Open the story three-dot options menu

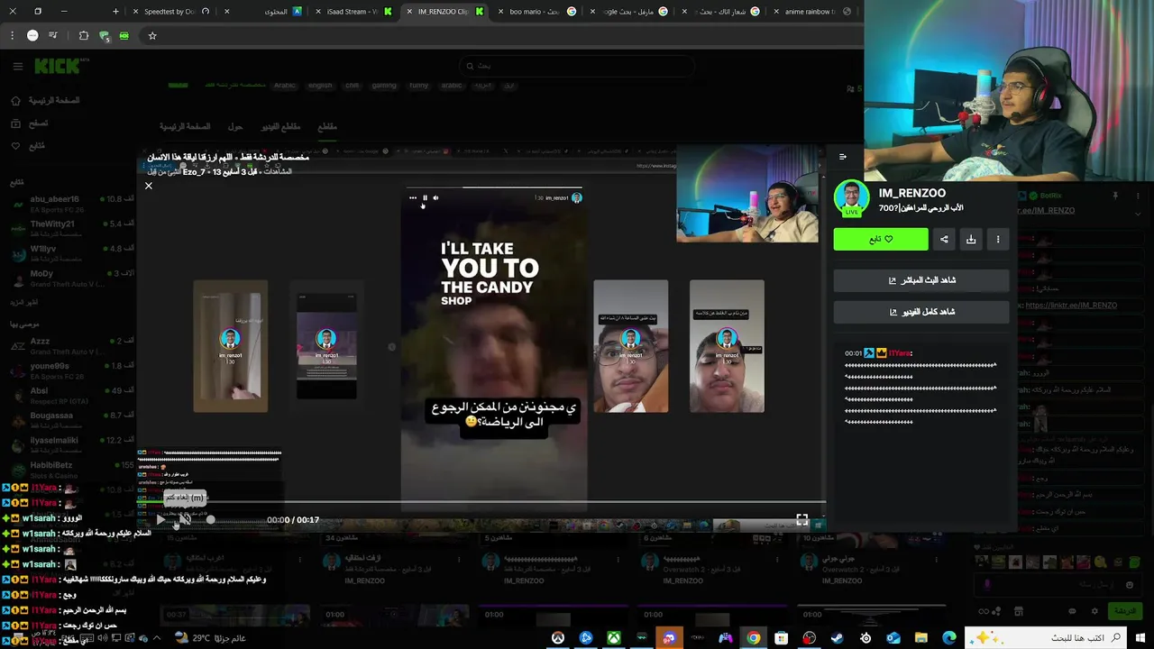pos(413,198)
